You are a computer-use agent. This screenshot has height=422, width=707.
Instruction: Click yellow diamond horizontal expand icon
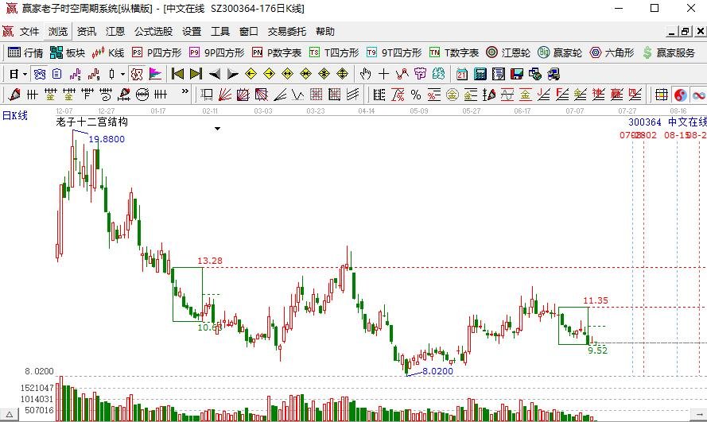287,74
